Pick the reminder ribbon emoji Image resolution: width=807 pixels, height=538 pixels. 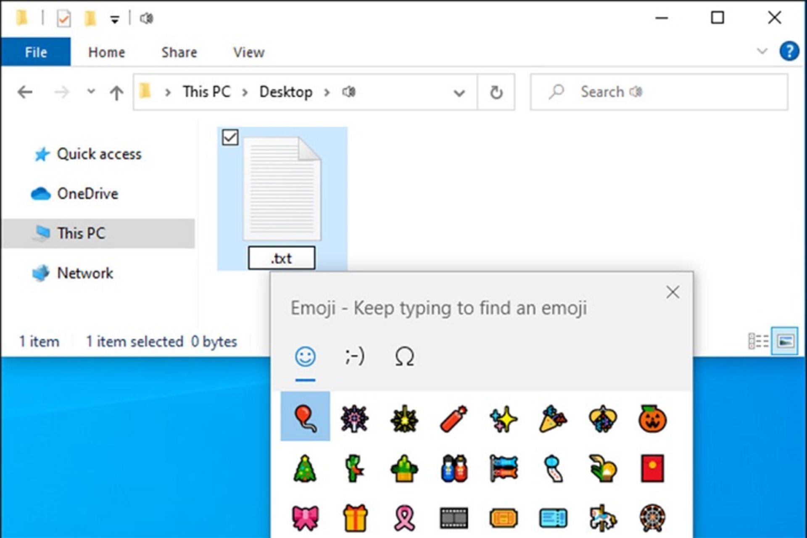point(405,517)
